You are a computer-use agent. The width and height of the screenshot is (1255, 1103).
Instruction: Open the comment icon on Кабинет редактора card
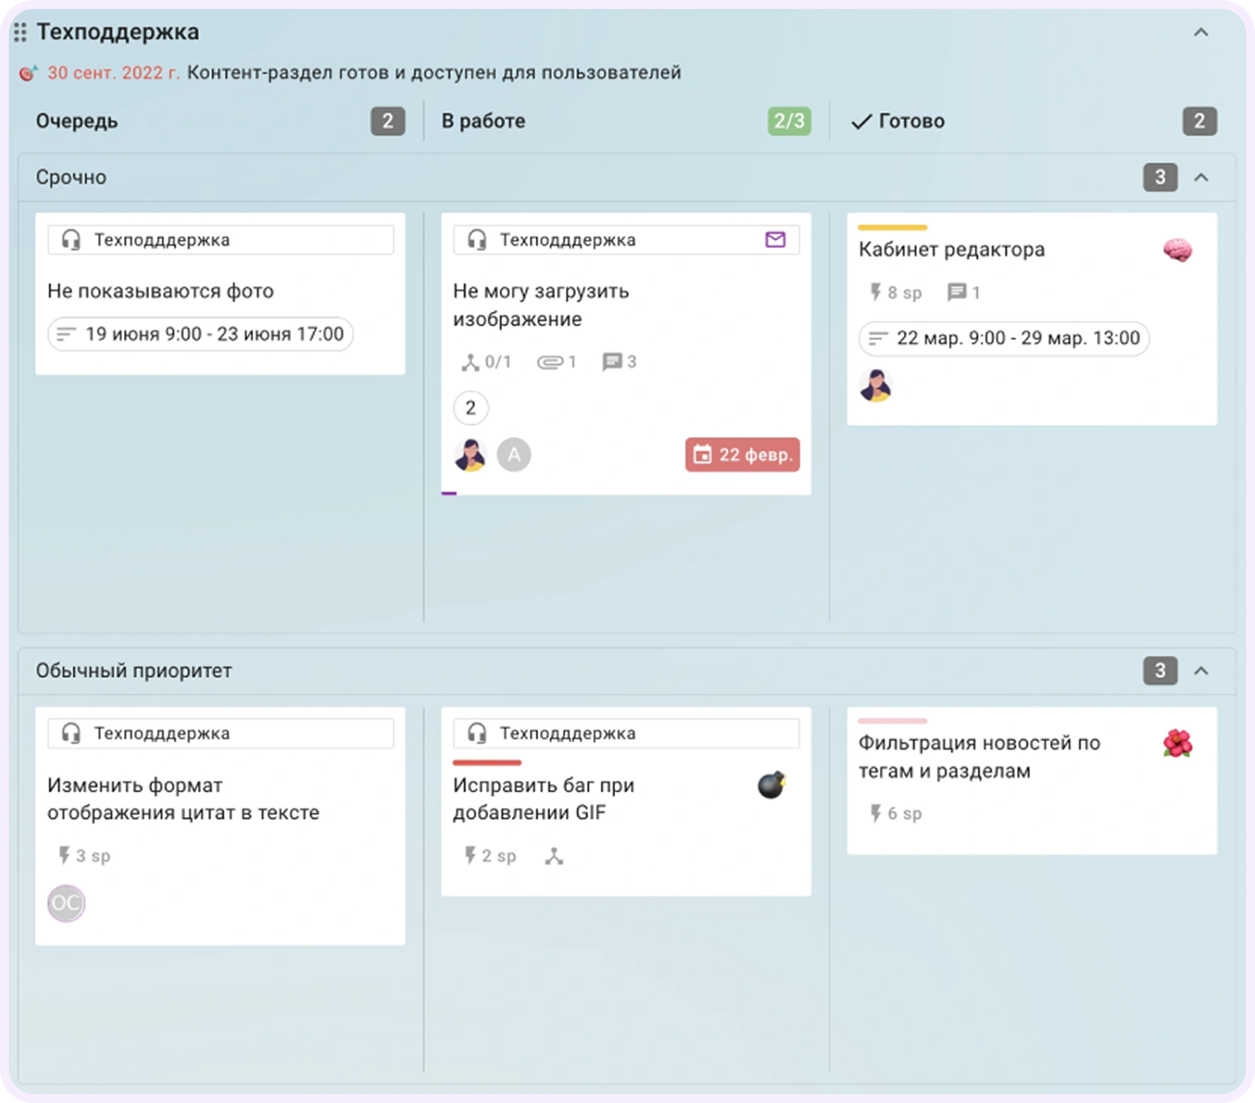(x=957, y=291)
